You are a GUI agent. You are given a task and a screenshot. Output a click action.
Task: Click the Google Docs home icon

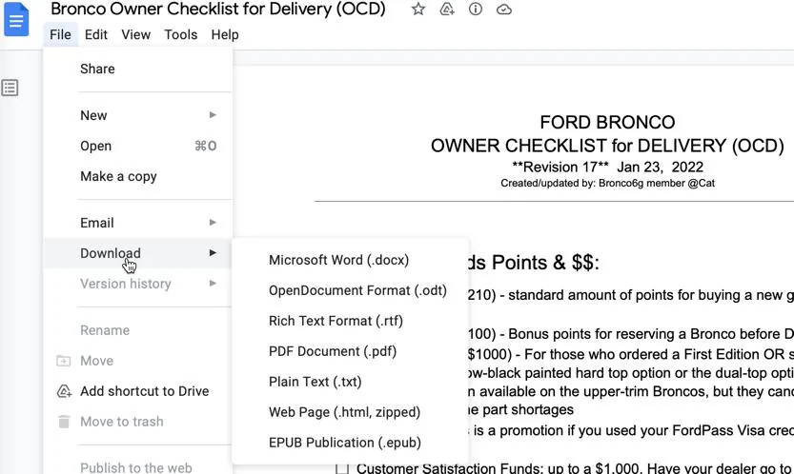coord(16,19)
